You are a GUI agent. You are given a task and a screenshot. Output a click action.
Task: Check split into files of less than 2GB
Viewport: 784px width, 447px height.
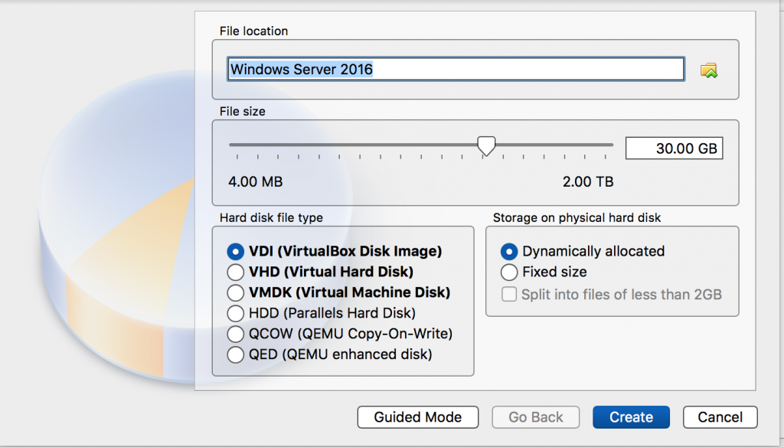click(x=509, y=294)
